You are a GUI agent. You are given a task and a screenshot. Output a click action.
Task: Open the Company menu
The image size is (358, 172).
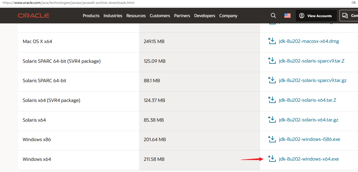coord(228,16)
